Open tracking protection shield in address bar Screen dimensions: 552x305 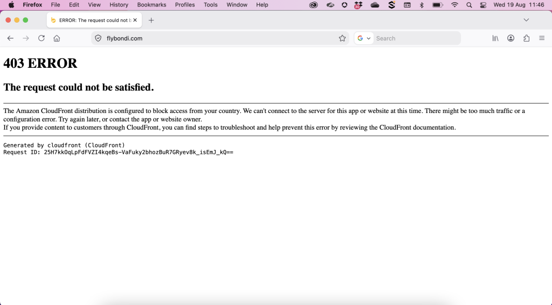click(x=98, y=38)
